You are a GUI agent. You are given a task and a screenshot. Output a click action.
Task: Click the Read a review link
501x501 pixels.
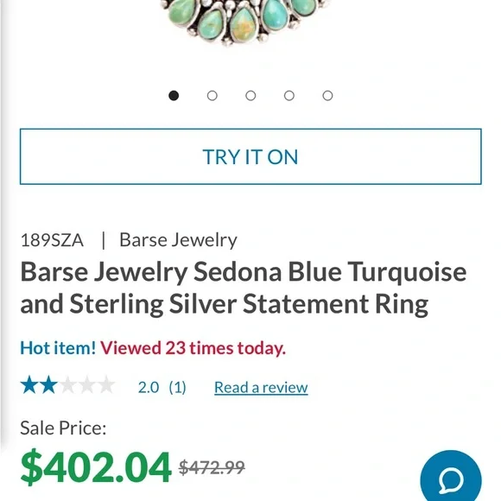click(261, 388)
